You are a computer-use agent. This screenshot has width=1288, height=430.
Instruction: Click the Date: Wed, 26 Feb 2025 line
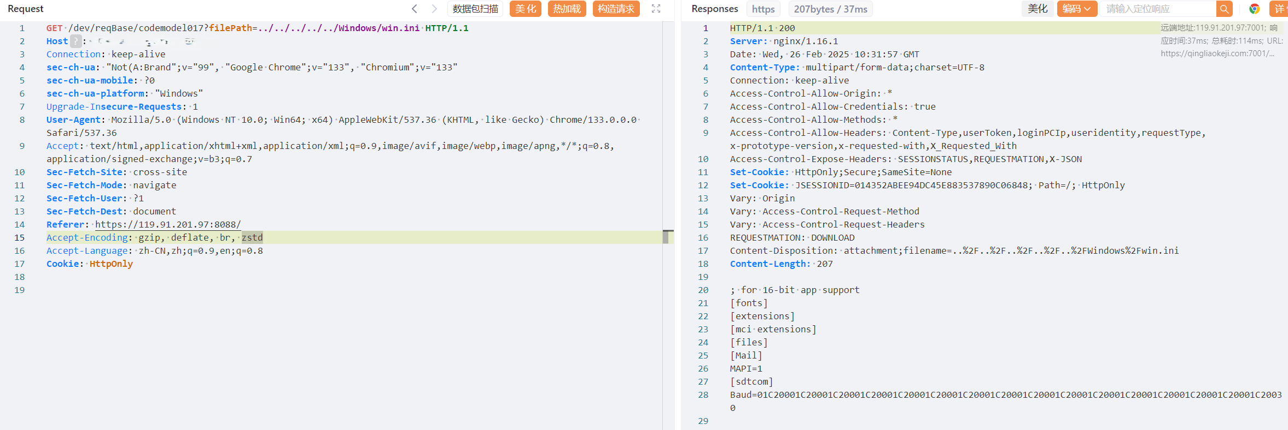[x=825, y=54]
